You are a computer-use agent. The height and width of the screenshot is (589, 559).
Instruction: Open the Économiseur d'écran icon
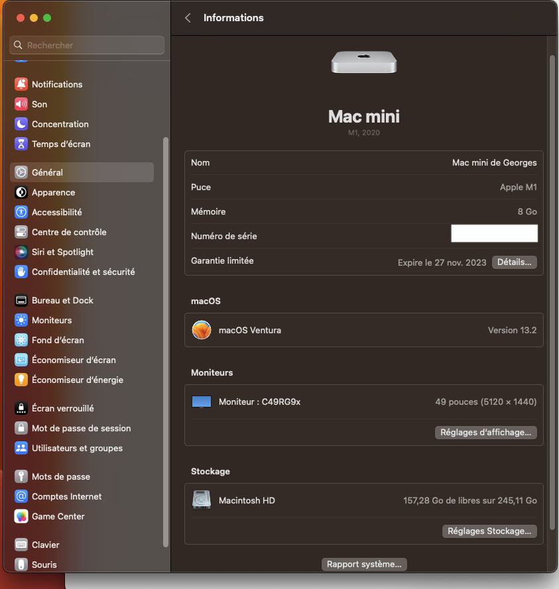coord(21,360)
